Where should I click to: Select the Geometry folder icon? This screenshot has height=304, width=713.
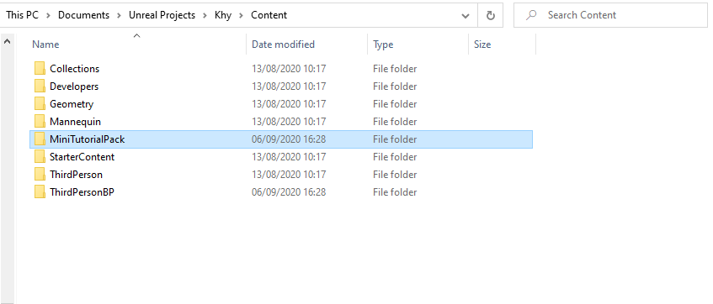pyautogui.click(x=40, y=104)
